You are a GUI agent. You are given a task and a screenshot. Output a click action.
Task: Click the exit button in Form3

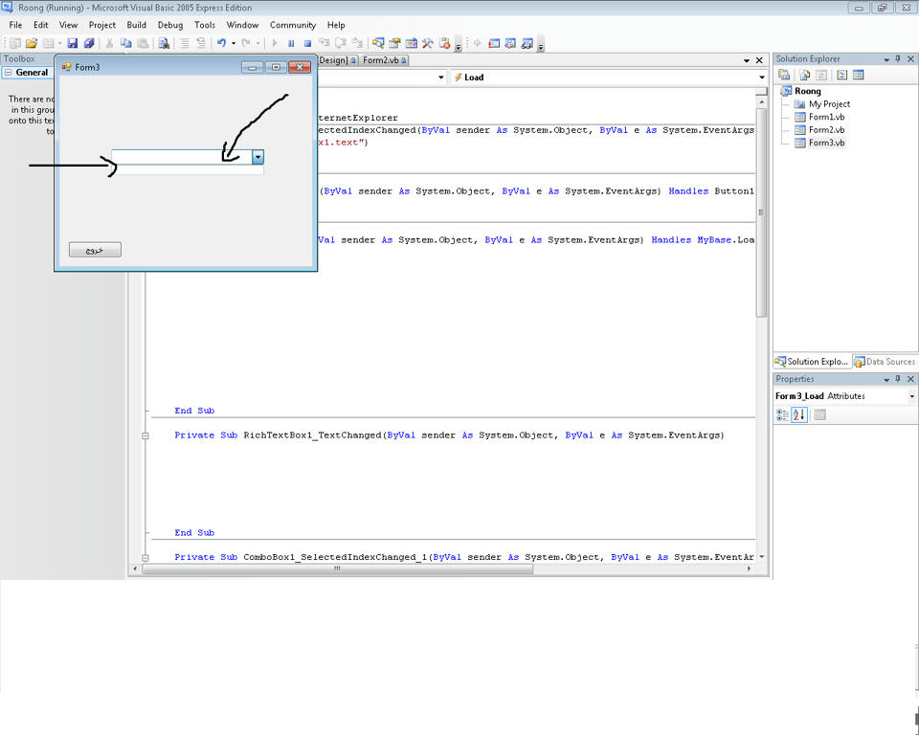pos(95,250)
